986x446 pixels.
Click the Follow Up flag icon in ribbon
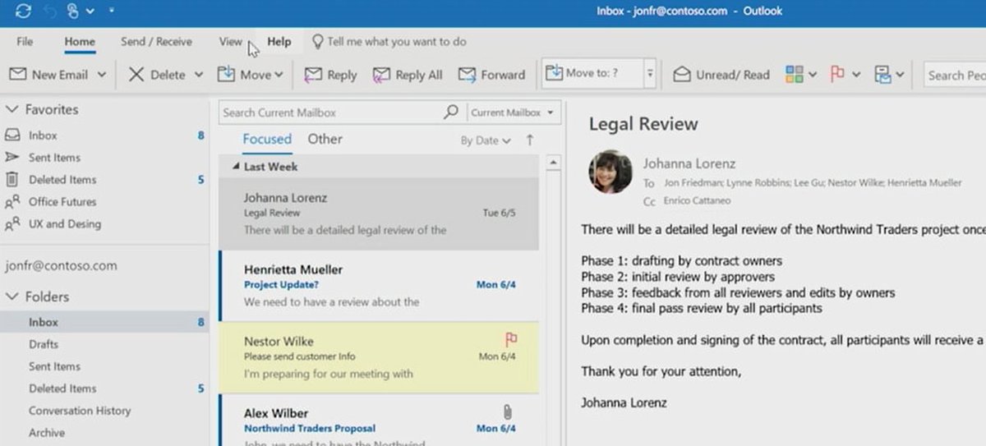coord(837,75)
